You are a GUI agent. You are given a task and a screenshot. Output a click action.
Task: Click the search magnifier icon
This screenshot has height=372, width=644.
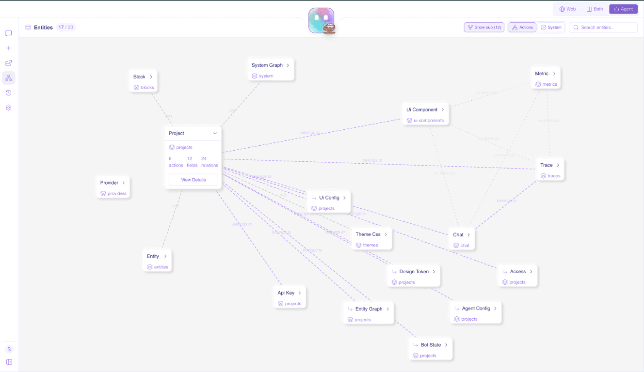click(x=576, y=28)
